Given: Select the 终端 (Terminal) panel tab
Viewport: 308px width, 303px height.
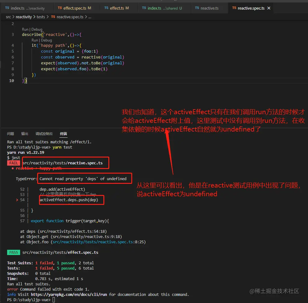Looking at the screenshot, I should 63,134.
